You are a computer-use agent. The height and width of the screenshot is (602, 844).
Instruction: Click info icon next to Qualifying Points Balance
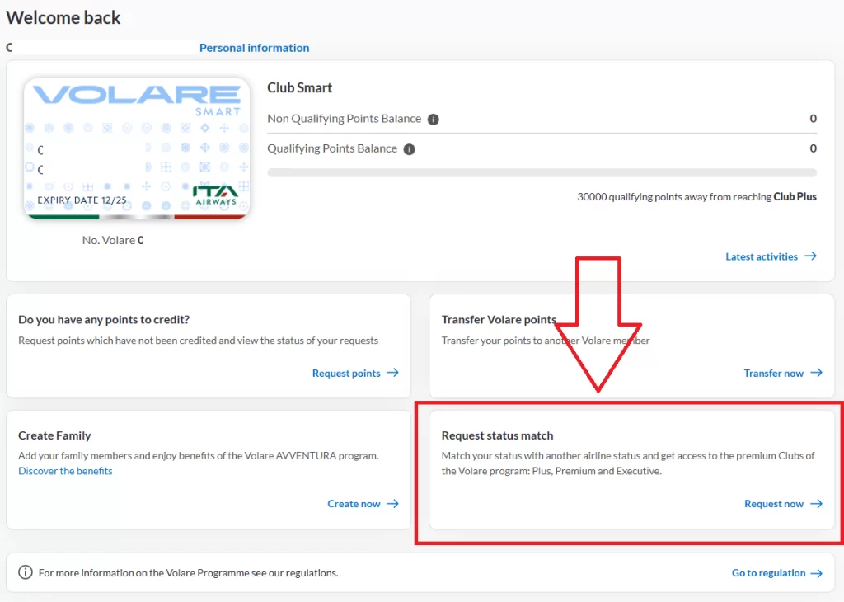410,149
